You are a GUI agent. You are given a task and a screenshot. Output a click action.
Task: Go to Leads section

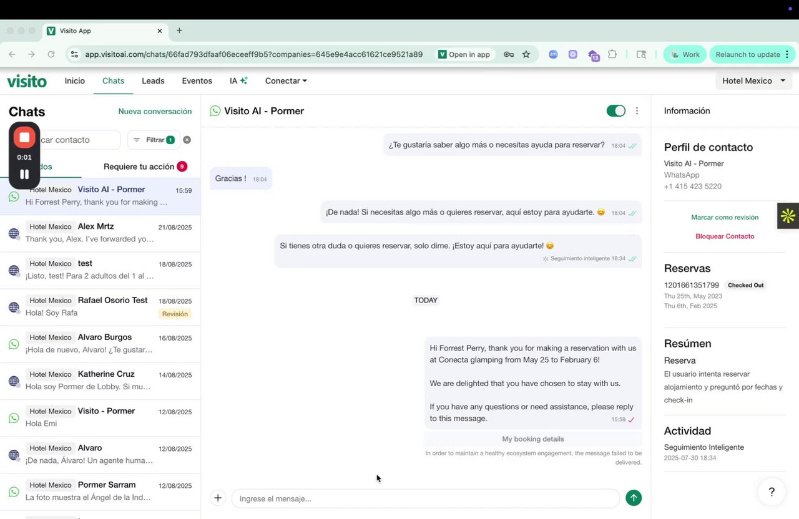pyautogui.click(x=153, y=81)
